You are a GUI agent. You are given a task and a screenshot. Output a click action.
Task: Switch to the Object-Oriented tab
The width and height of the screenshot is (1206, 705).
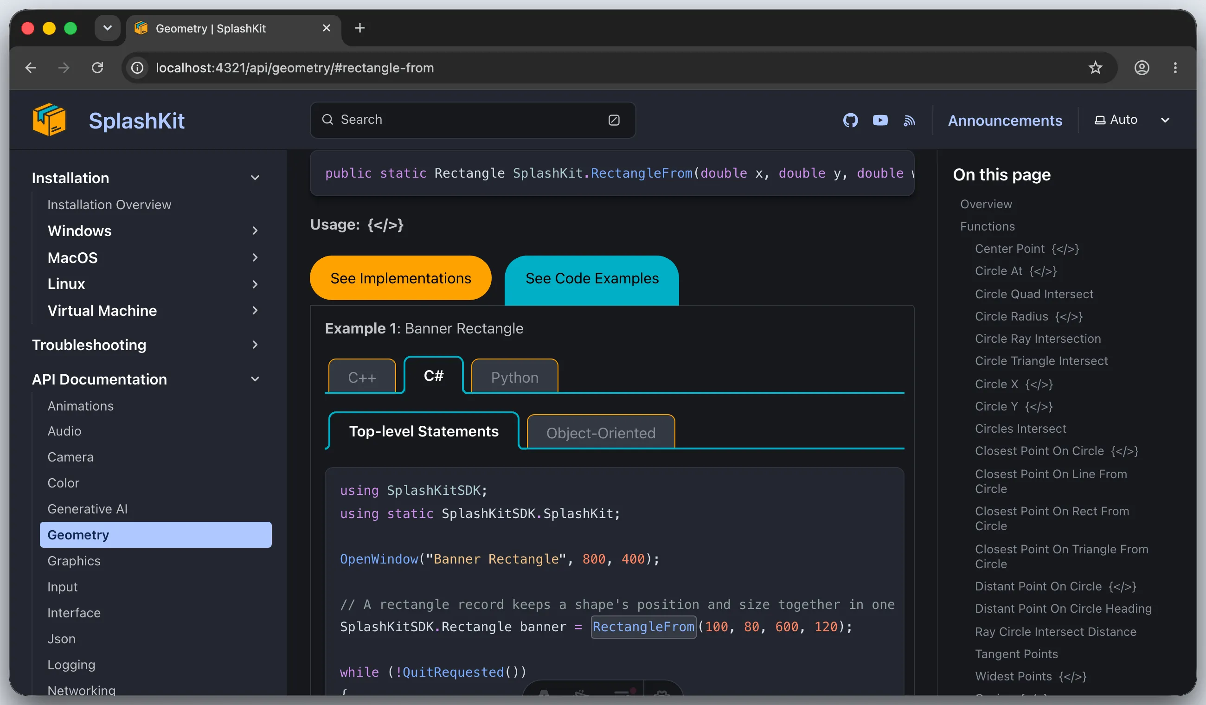click(601, 432)
